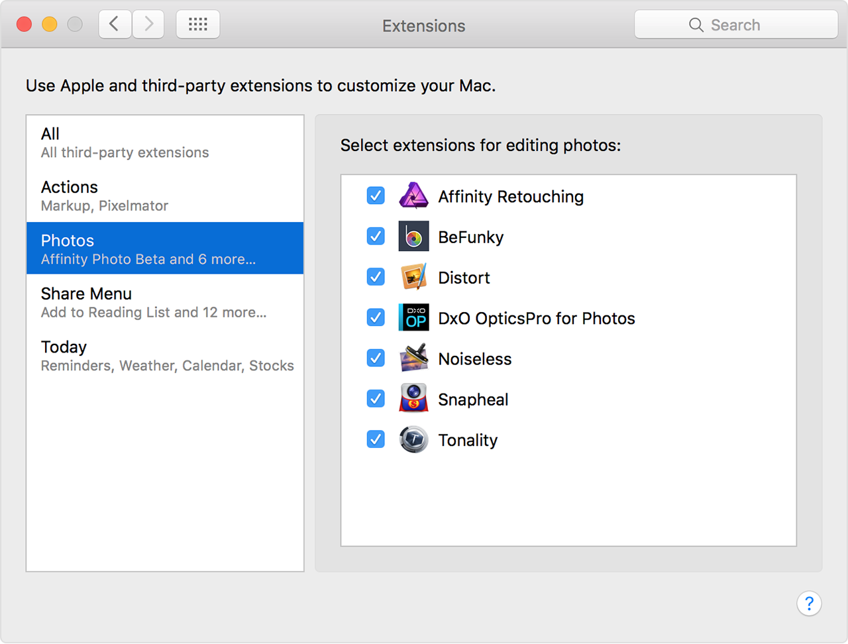The height and width of the screenshot is (644, 848).
Task: Click the Tonality app icon
Action: [413, 439]
